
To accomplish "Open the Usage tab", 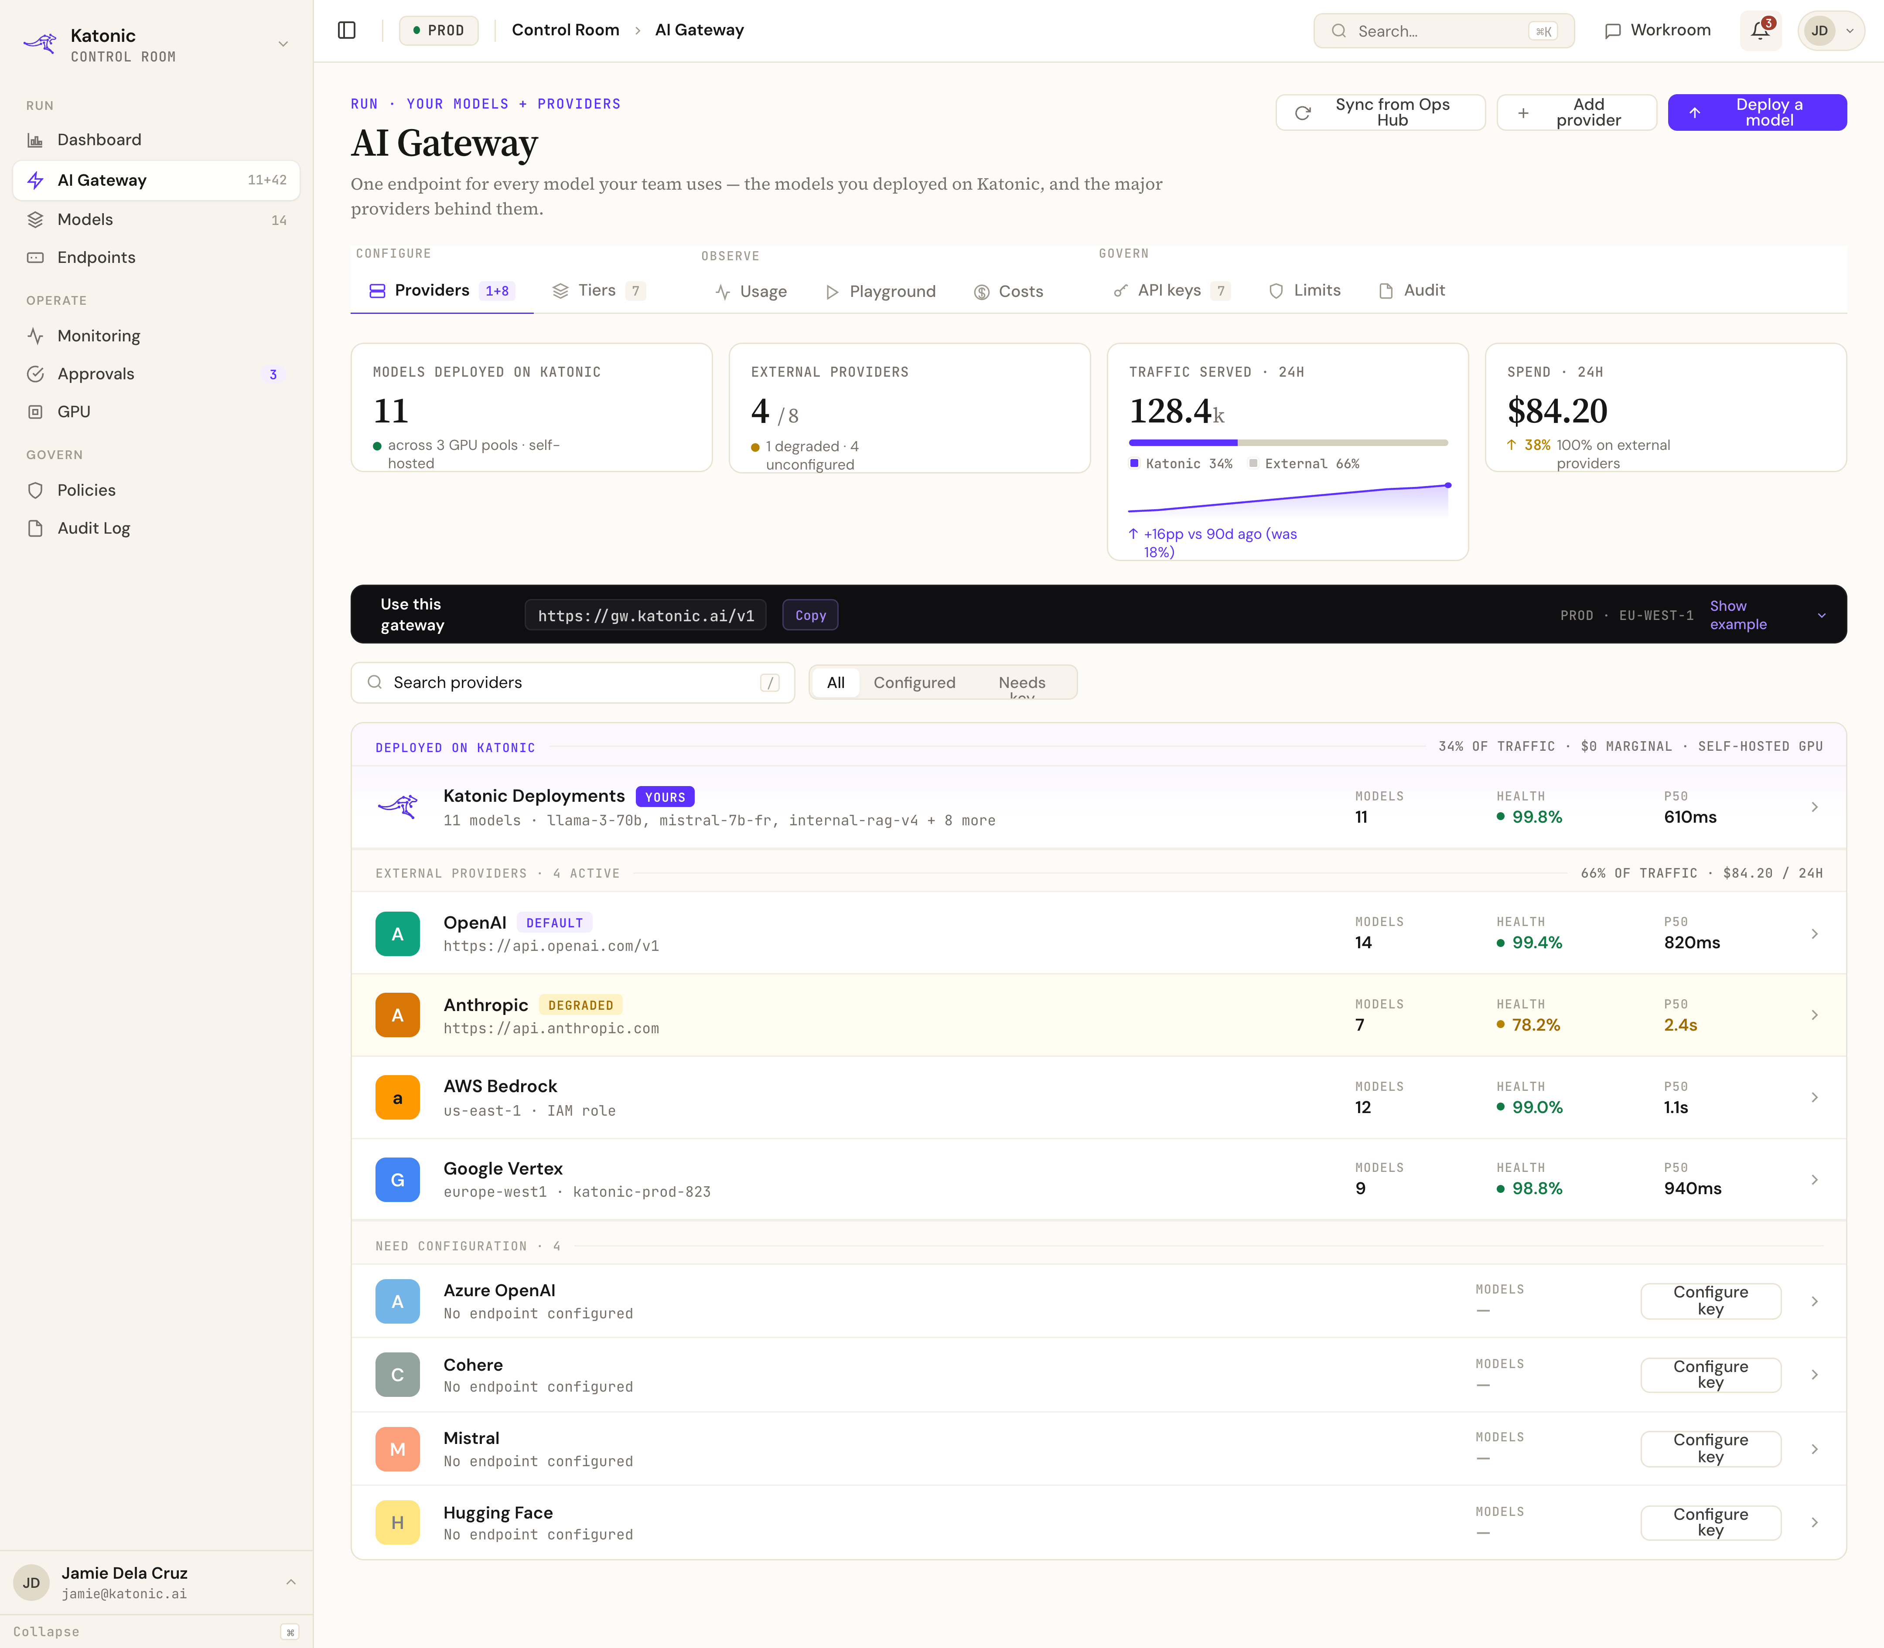I will click(751, 292).
